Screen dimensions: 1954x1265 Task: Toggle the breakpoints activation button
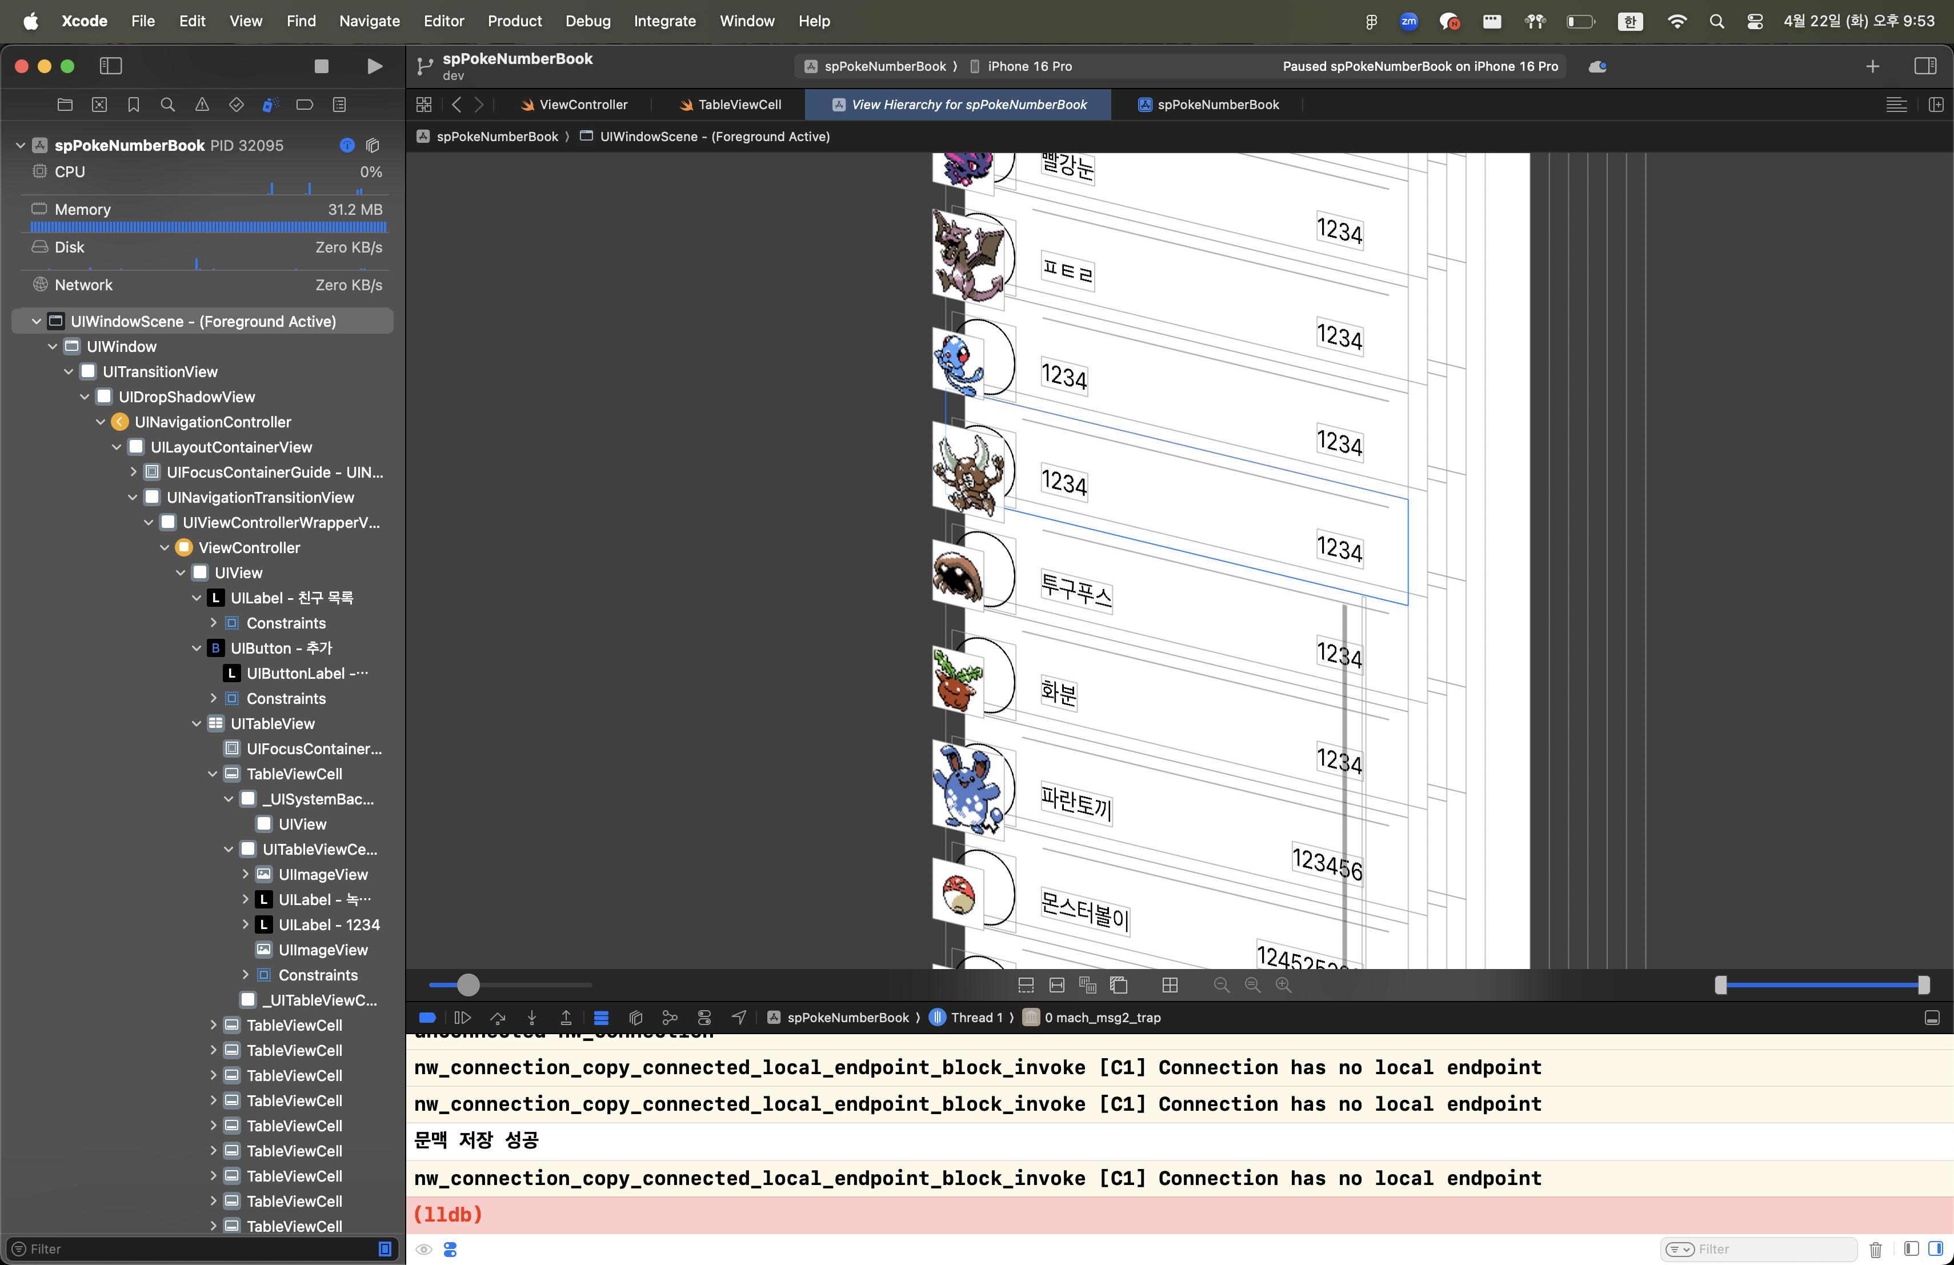click(x=427, y=1017)
